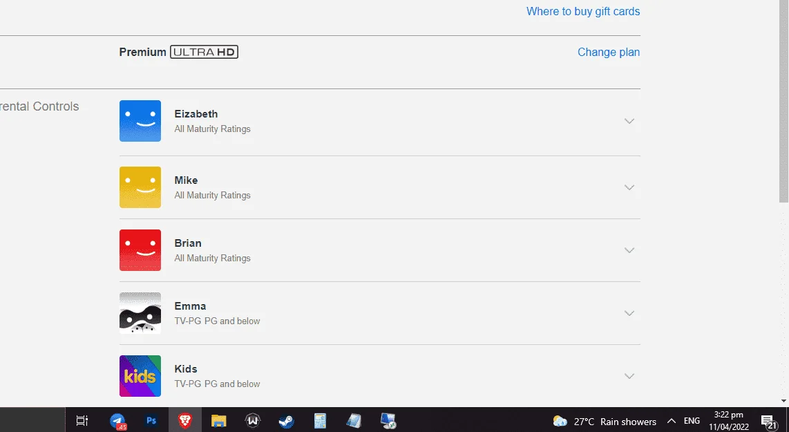Click Elizabeth's blue smiley profile avatar
The height and width of the screenshot is (432, 789).
140,121
